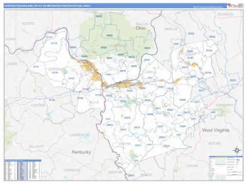This screenshot has height=185, width=247.
Task: Click the GREENUP county label
Action: 57,69
